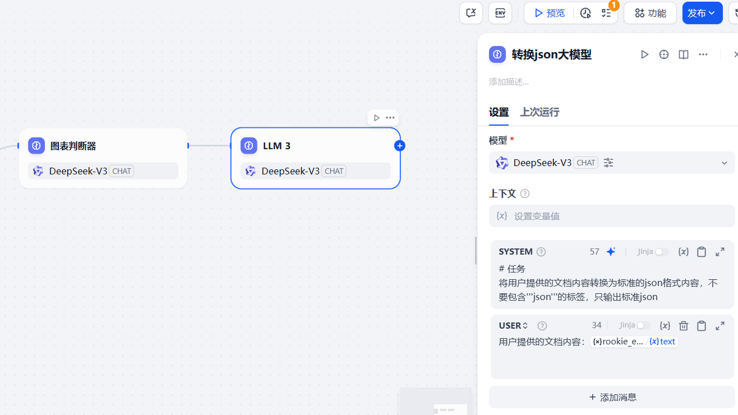Click the 转换json大模型 node title
Viewport: 738px width, 415px height.
tap(551, 54)
